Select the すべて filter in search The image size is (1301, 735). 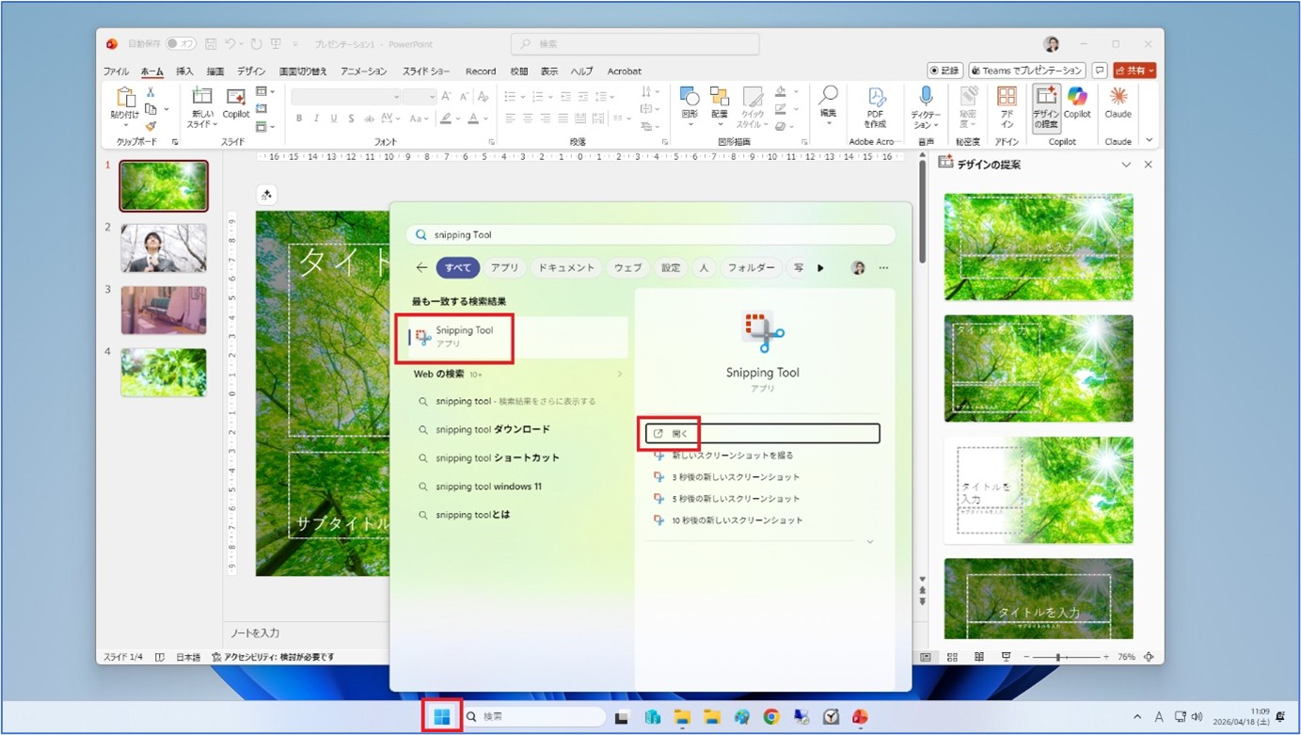click(458, 268)
